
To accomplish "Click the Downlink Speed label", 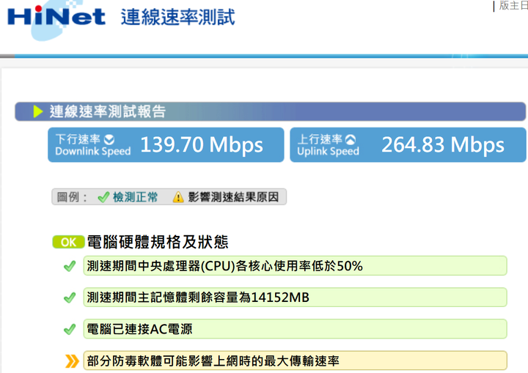I will 93,152.
